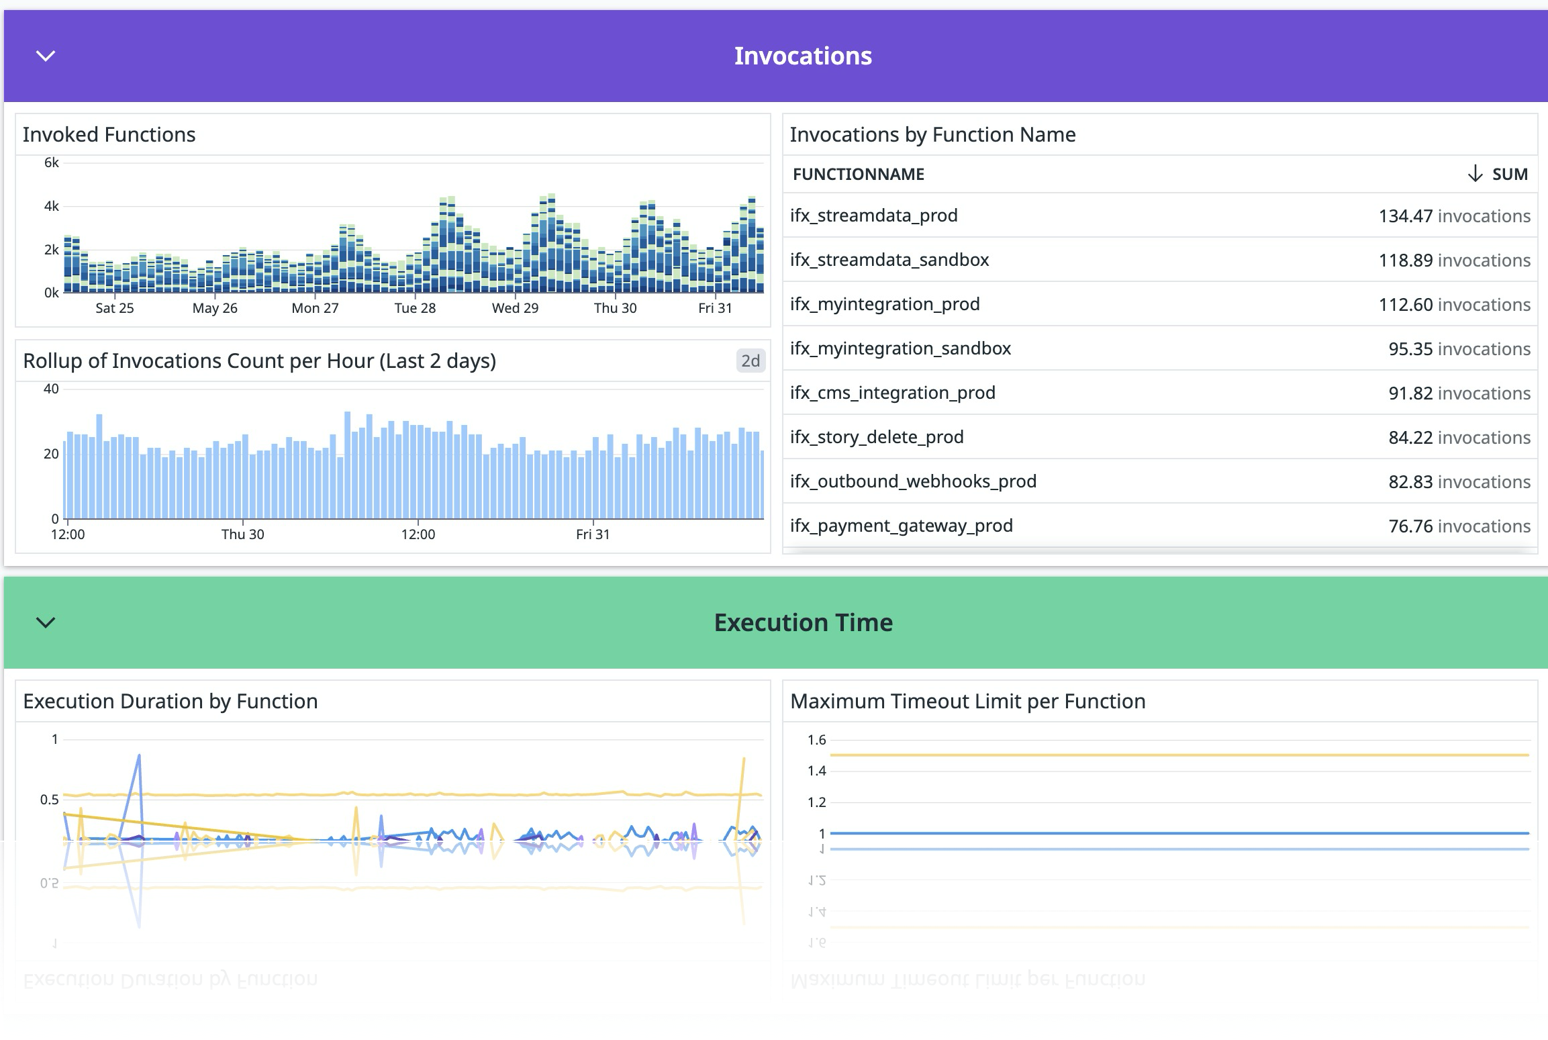The image size is (1548, 1040).
Task: Collapse the Execution Time section chevron
Action: pos(46,622)
